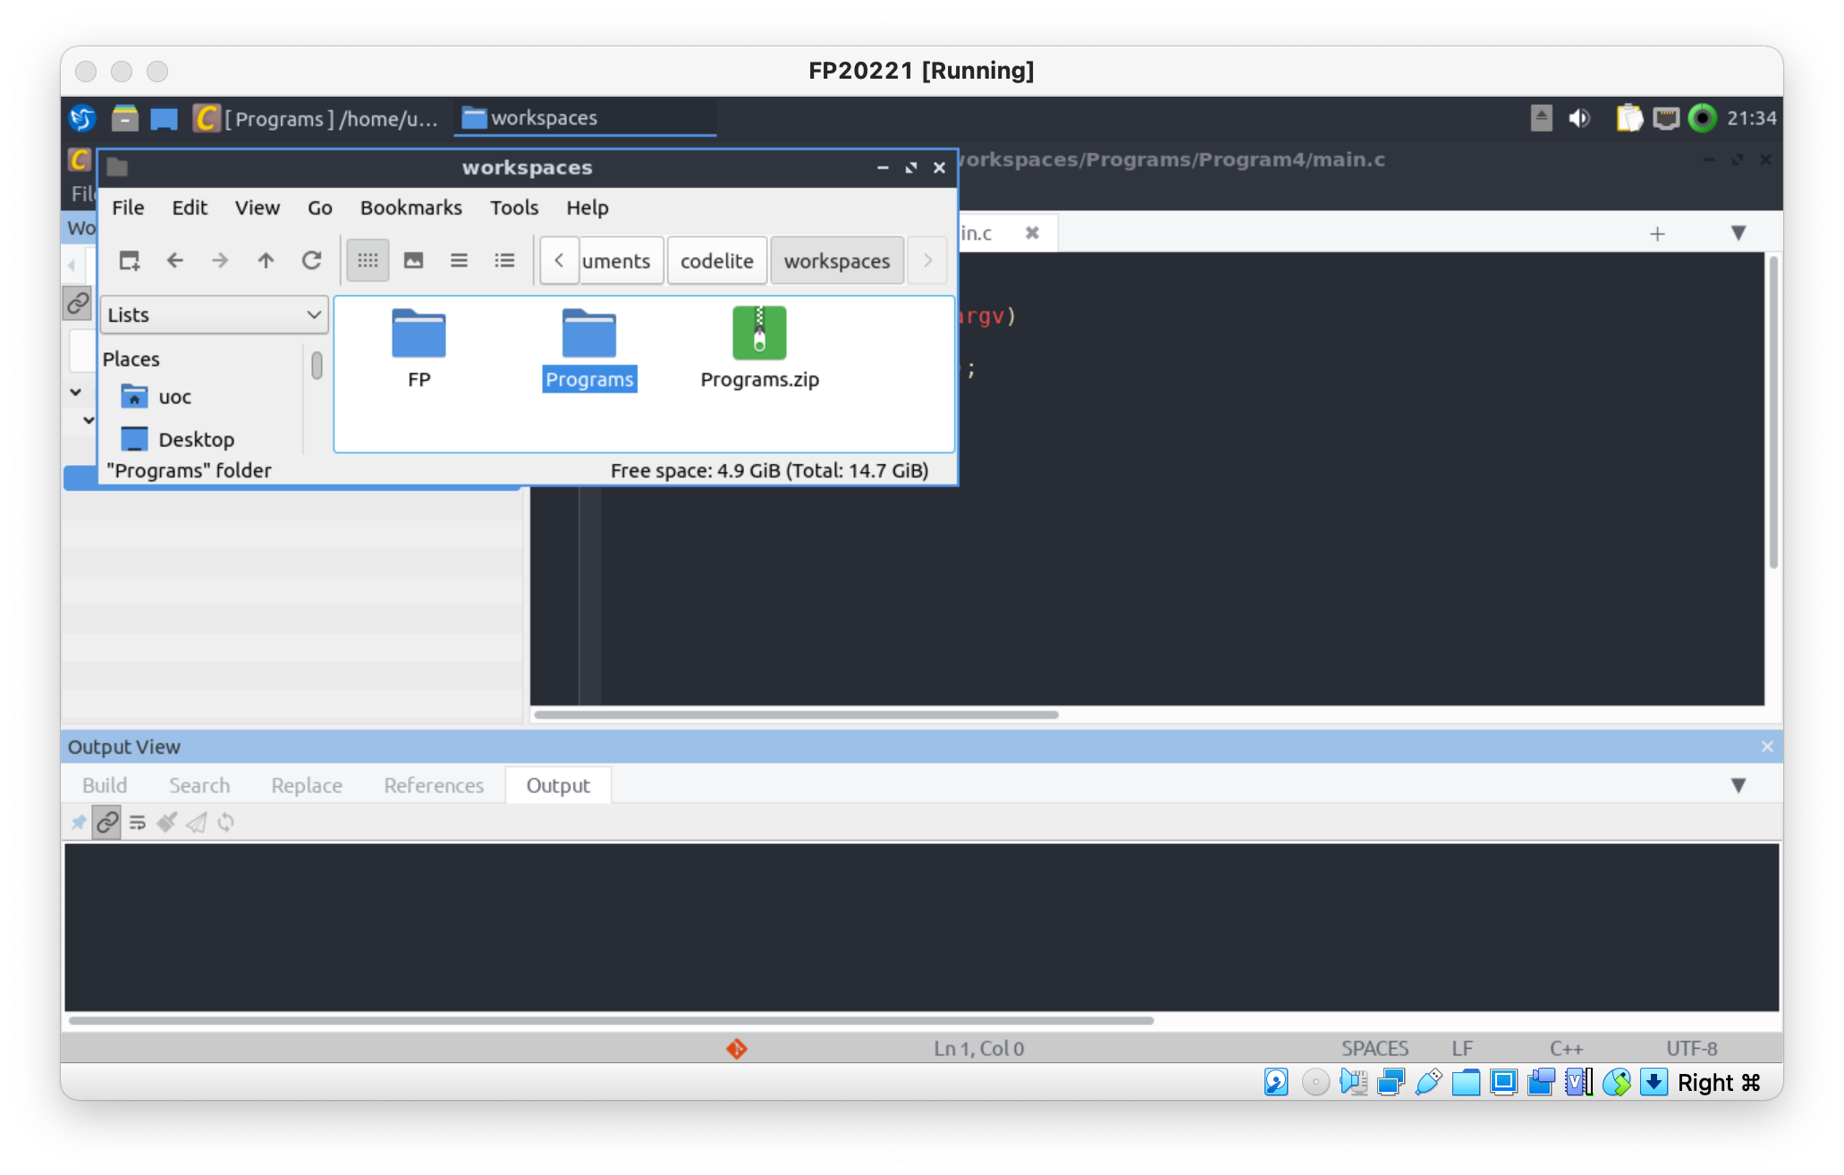Go to parent folder with up arrow
Screen dimensions: 1844x1175
[266, 260]
